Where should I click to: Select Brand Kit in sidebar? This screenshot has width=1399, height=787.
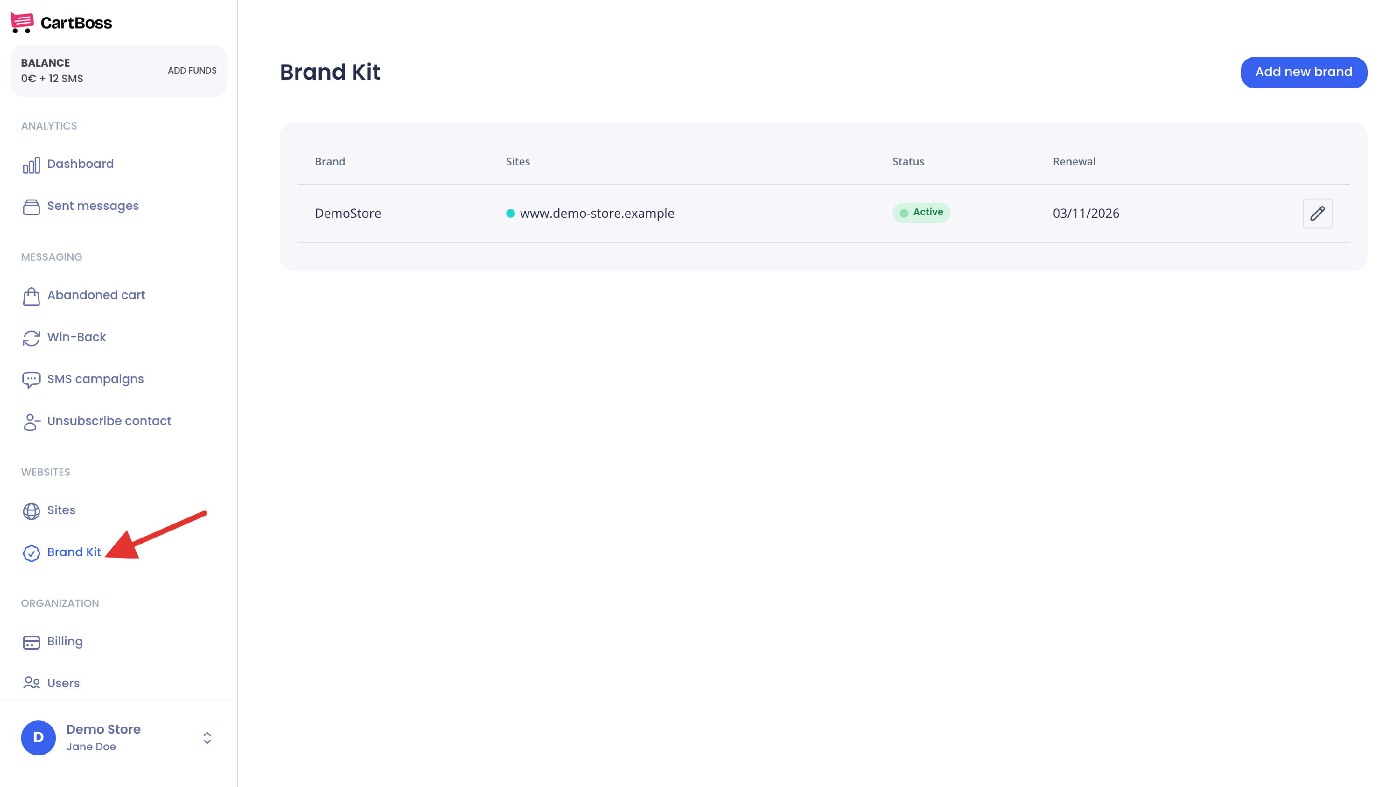tap(75, 552)
